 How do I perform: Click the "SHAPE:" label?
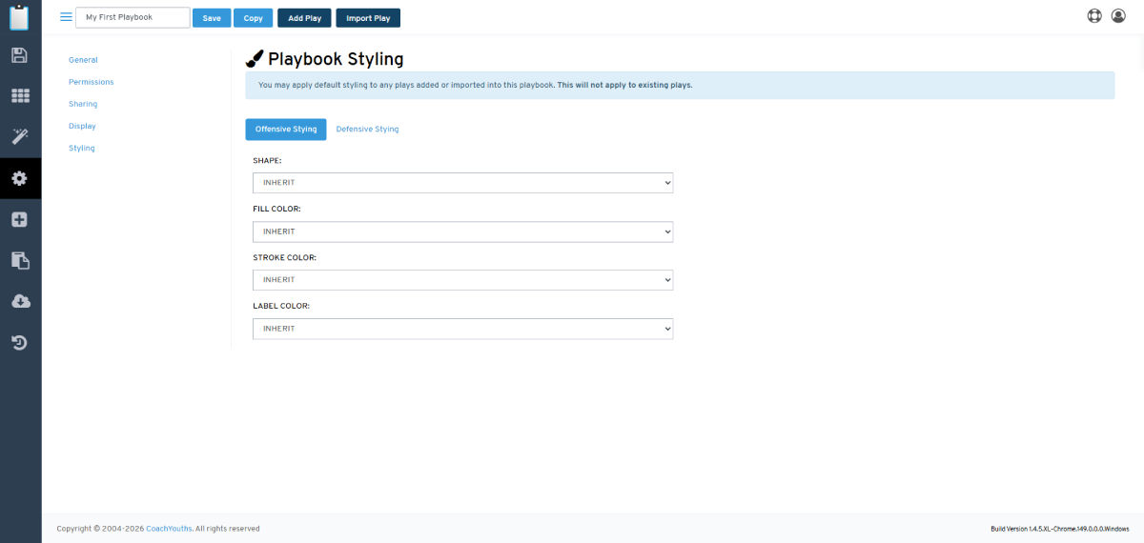(x=267, y=161)
